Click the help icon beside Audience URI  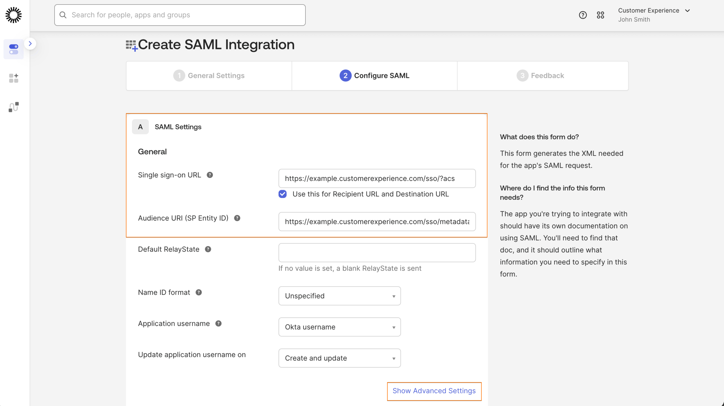click(237, 218)
